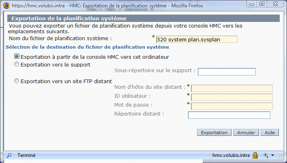Image resolution: width=287 pixels, height=163 pixels.
Task: Grab the window resize grip in corner
Action: point(281,156)
